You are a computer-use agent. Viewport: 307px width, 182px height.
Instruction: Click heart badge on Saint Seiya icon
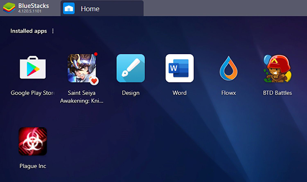click(94, 81)
